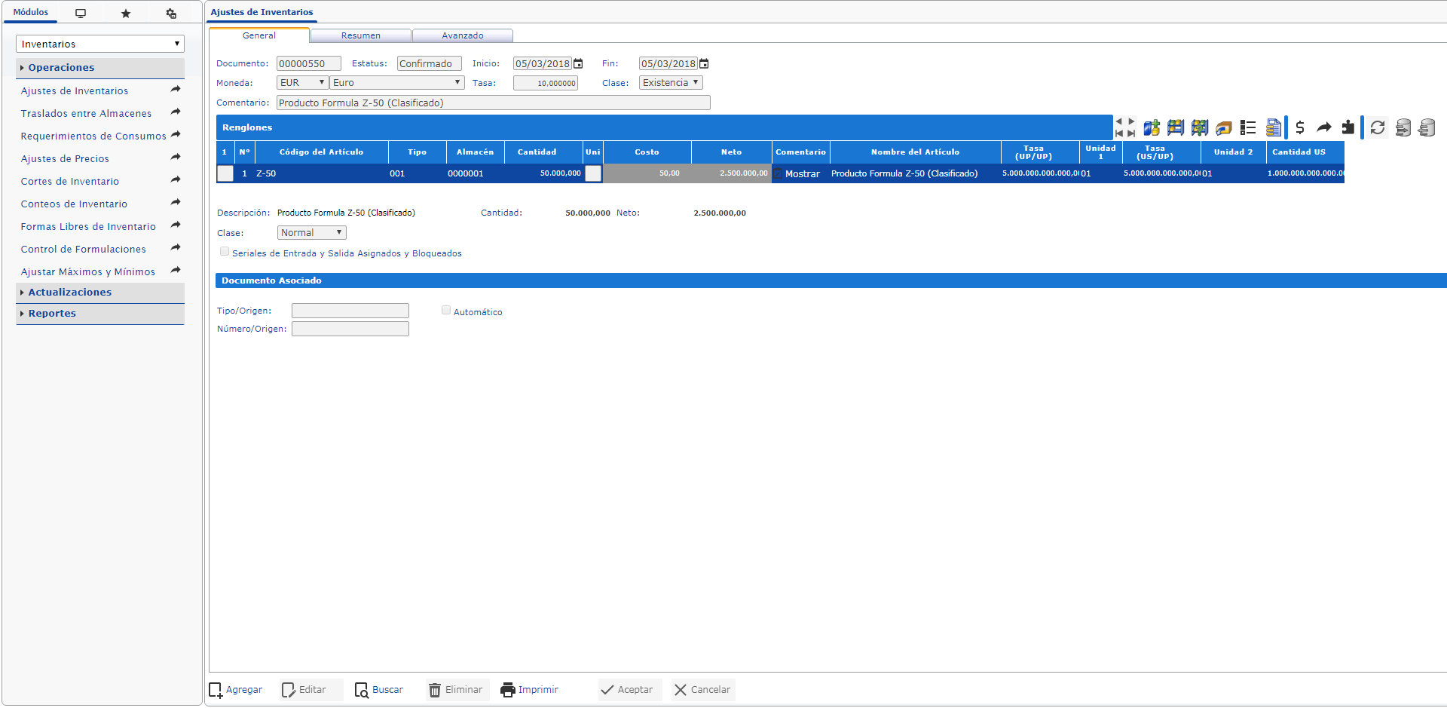Open the Normal class dropdown

[x=312, y=233]
